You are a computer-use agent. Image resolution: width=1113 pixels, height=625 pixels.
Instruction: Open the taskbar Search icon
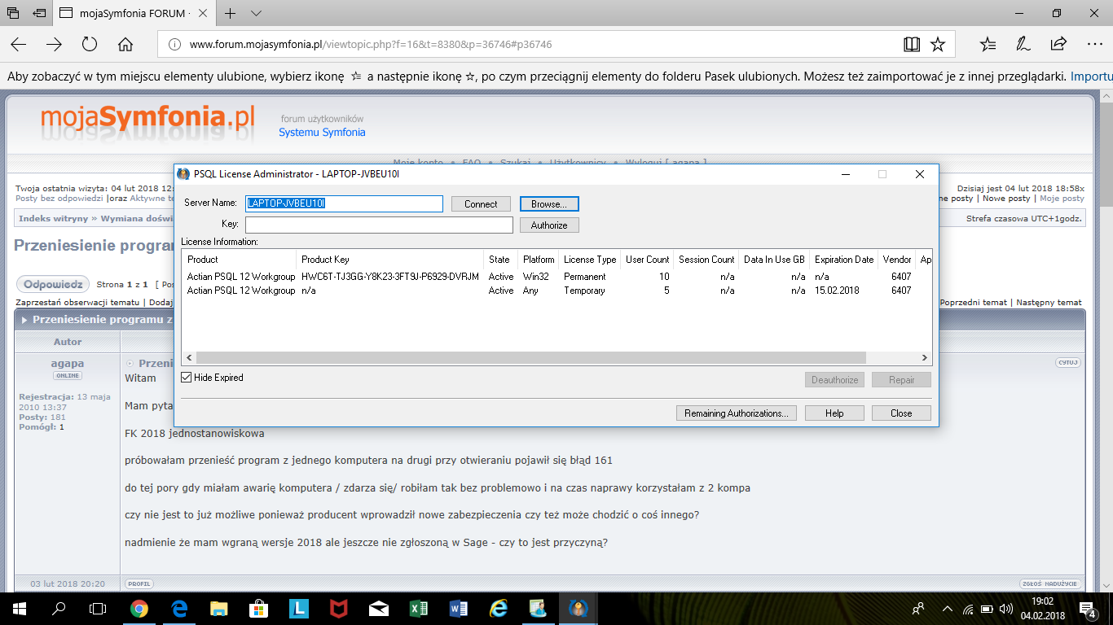(59, 608)
